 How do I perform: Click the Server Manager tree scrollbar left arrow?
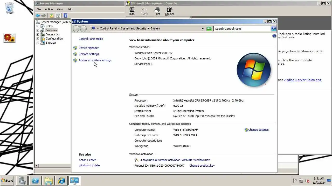click(x=37, y=166)
